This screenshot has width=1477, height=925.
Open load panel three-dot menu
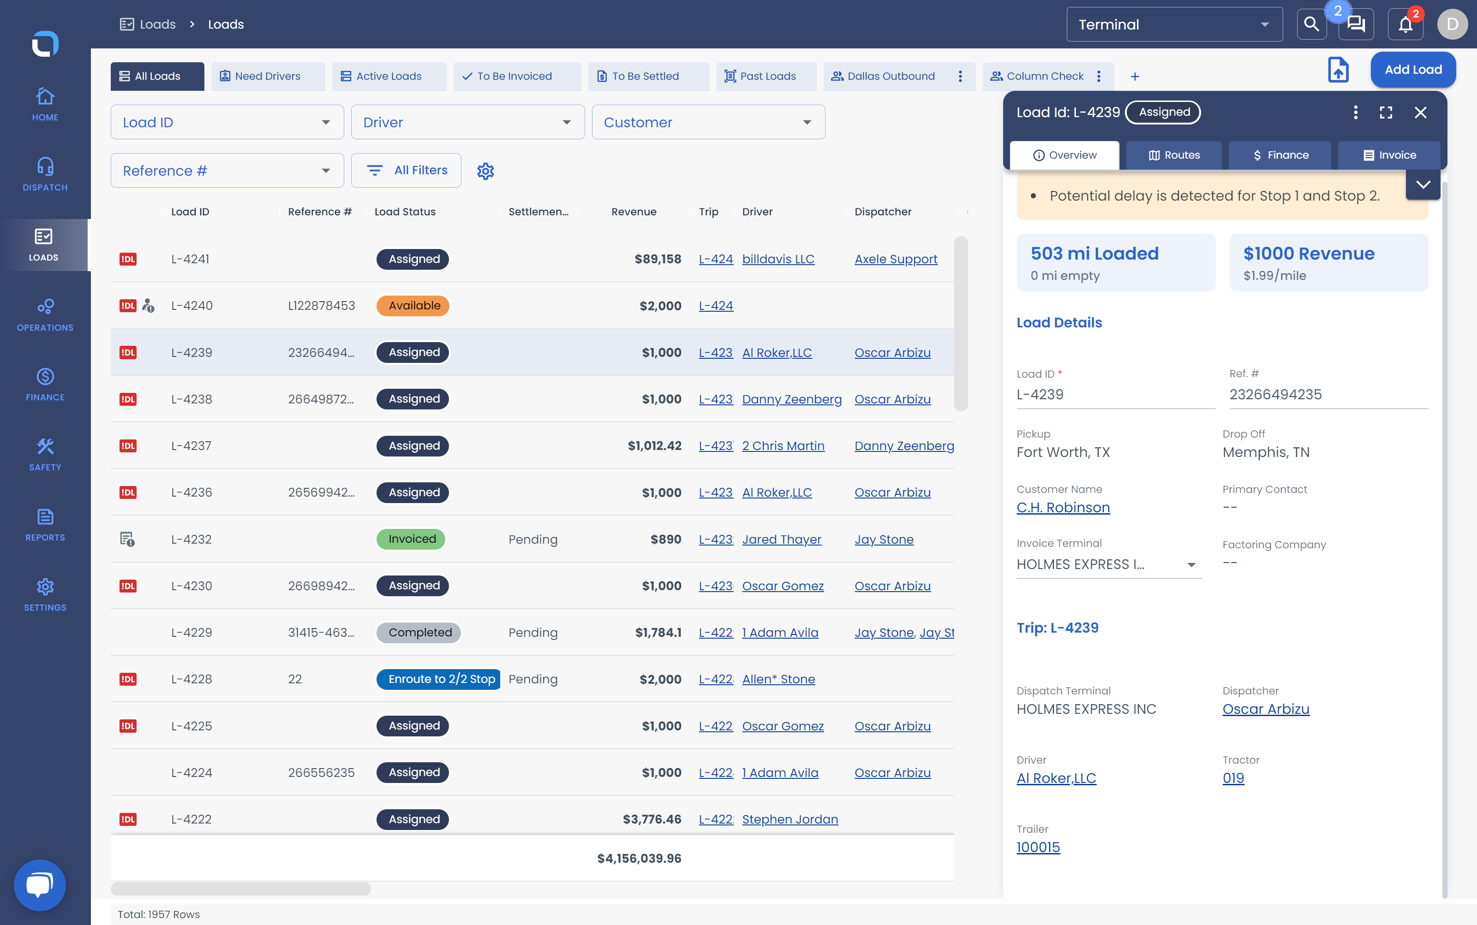[x=1355, y=113]
